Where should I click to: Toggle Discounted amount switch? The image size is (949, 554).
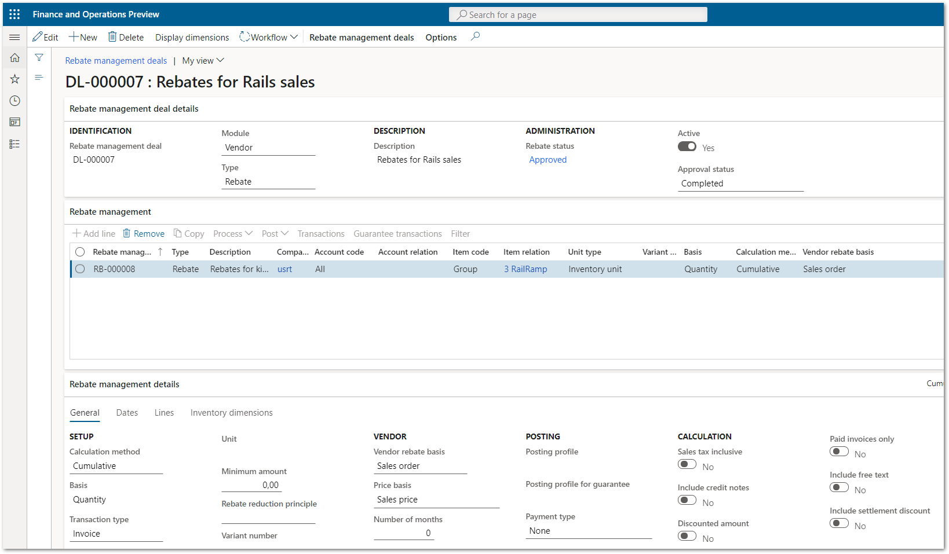coord(687,536)
